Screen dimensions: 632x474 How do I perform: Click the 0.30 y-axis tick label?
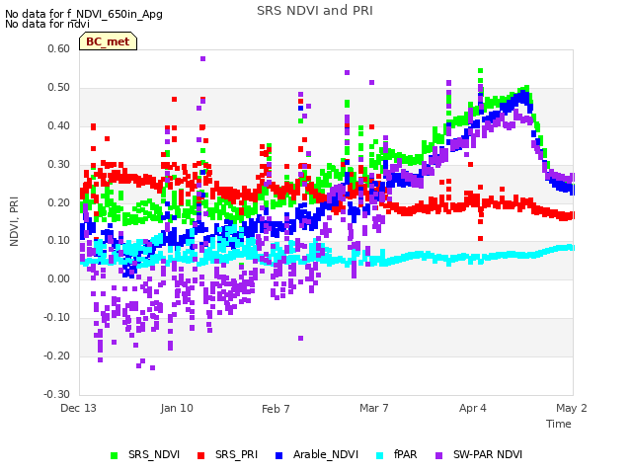(59, 165)
